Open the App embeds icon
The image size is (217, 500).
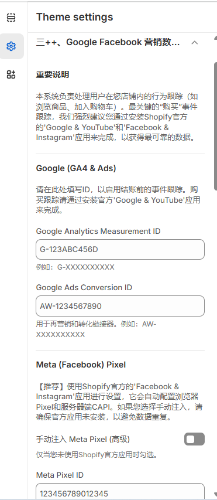point(11,74)
